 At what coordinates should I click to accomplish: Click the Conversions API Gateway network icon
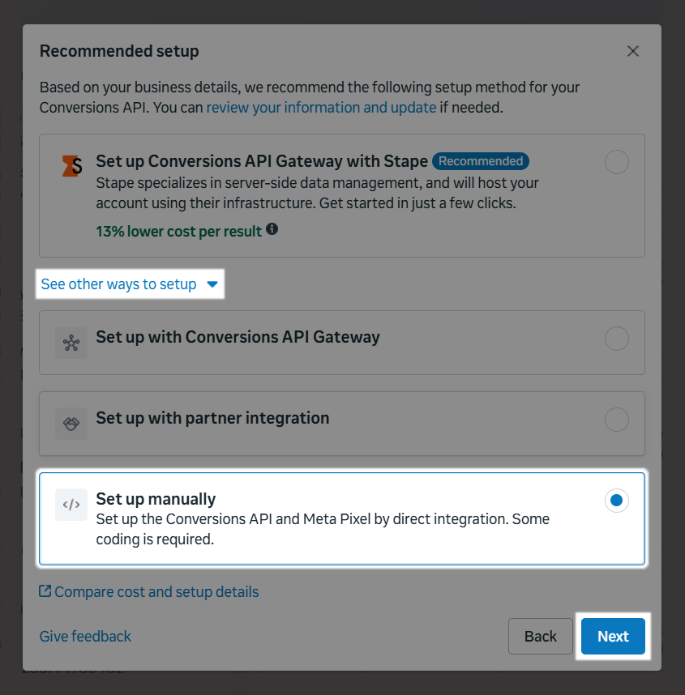[71, 343]
